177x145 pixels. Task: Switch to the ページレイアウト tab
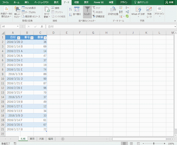pos(41,2)
